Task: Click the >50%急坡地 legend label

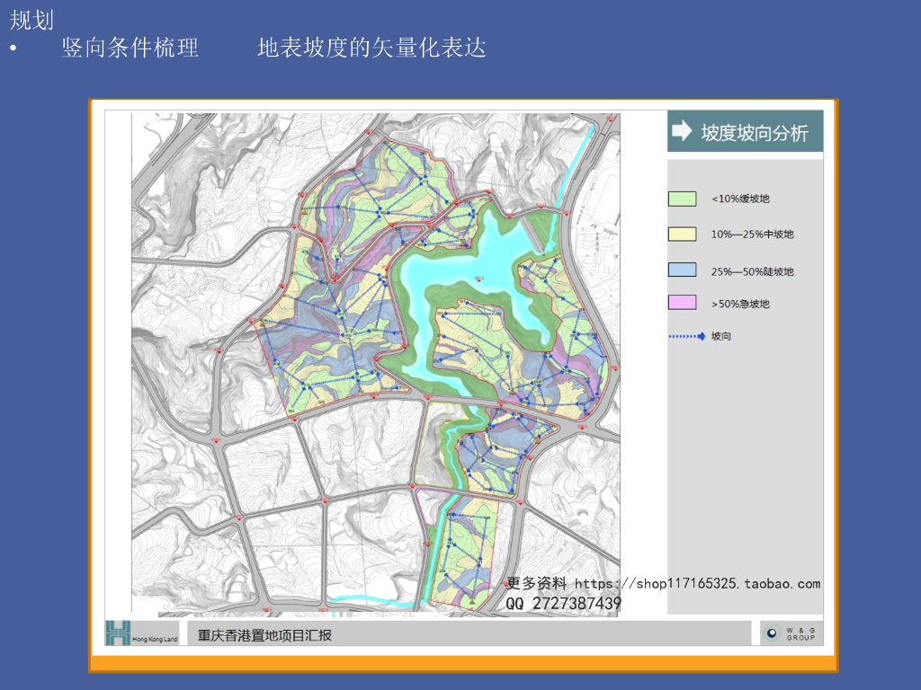Action: point(740,304)
